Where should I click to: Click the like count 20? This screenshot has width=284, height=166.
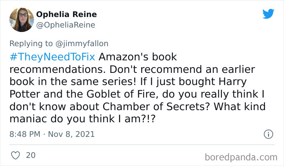pos(30,155)
